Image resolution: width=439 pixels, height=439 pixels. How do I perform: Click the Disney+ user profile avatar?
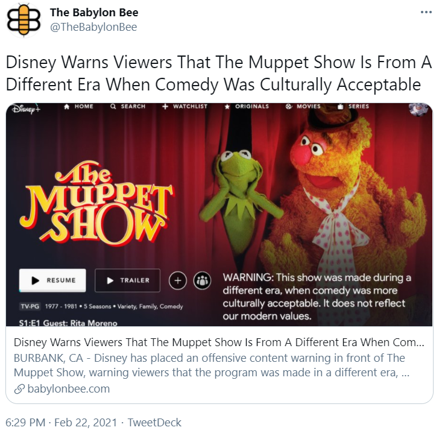click(418, 109)
